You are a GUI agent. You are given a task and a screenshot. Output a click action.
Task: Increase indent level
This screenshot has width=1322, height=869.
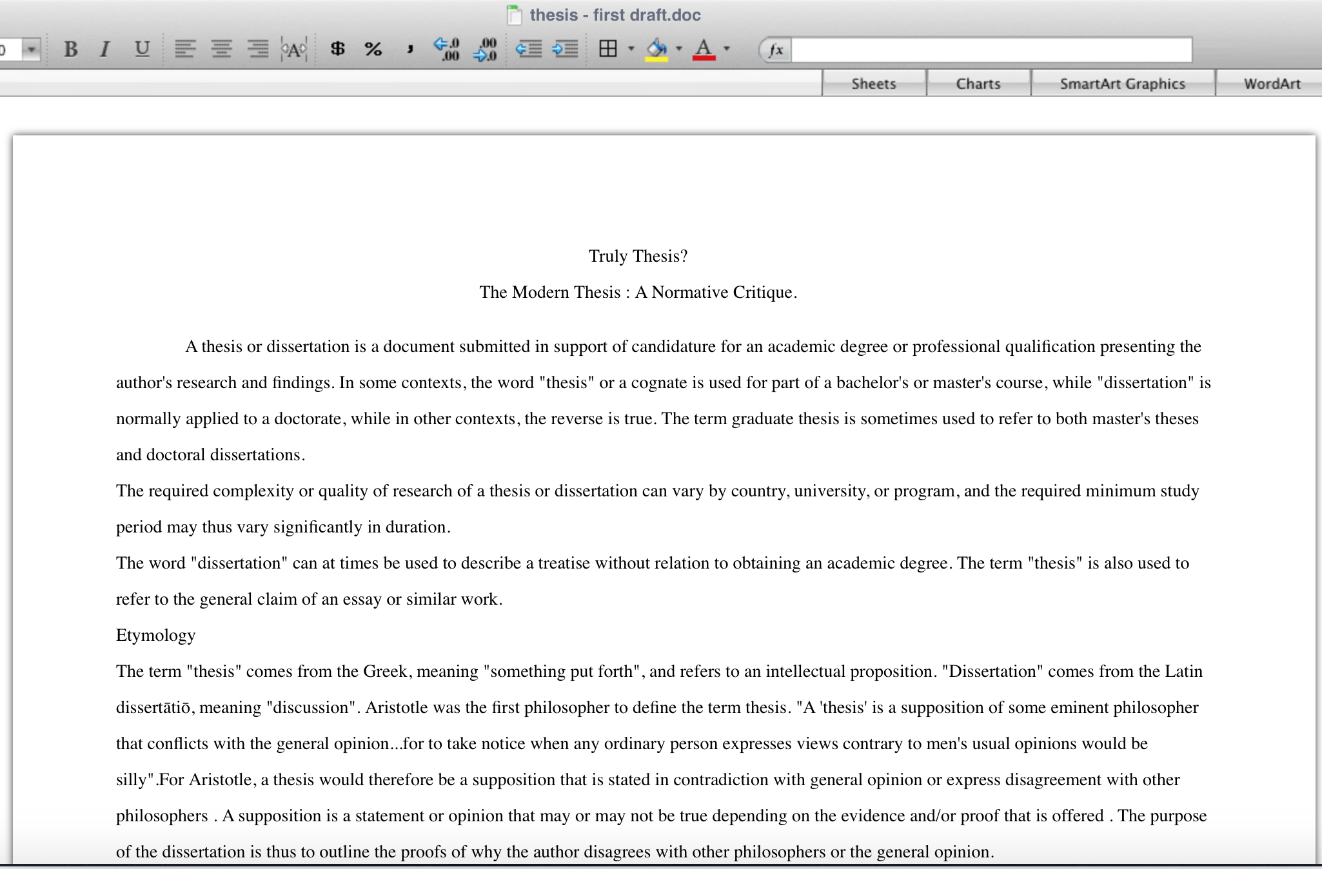(565, 49)
